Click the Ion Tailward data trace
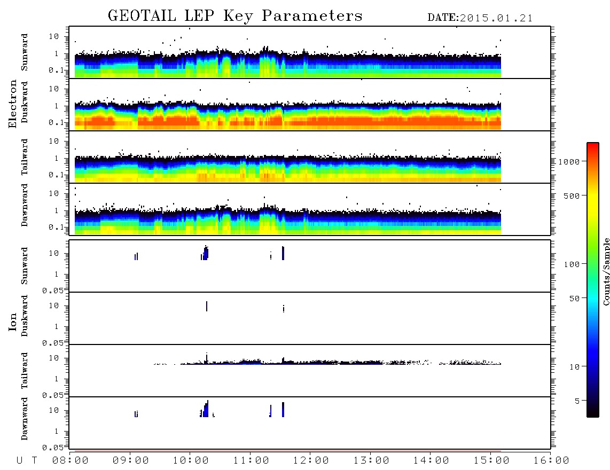 pyautogui.click(x=327, y=362)
